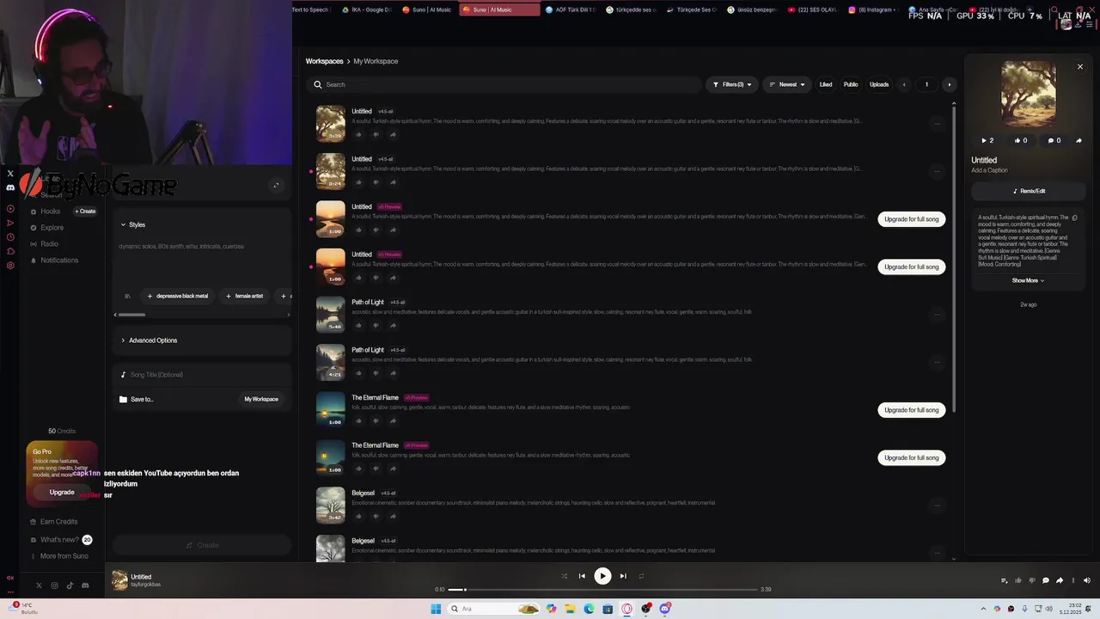Expand the create panel to fullscreen

276,185
